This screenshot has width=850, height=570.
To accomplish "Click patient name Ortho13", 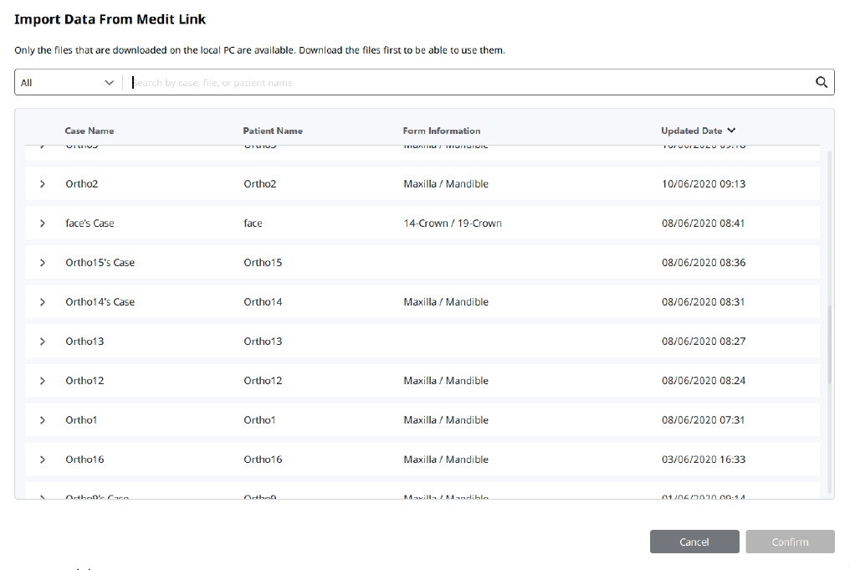I will coord(263,341).
